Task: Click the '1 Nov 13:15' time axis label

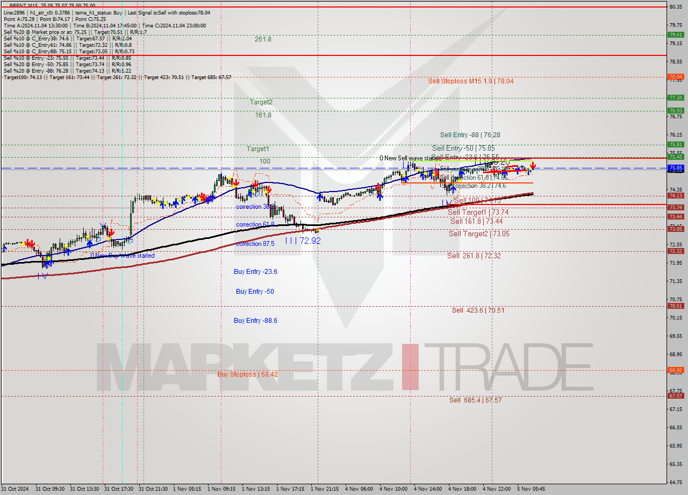Action: click(256, 489)
